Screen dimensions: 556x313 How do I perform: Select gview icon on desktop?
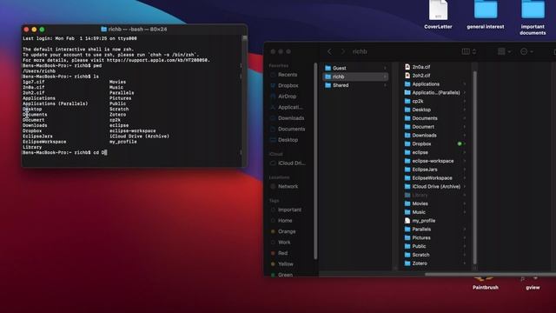tap(533, 284)
